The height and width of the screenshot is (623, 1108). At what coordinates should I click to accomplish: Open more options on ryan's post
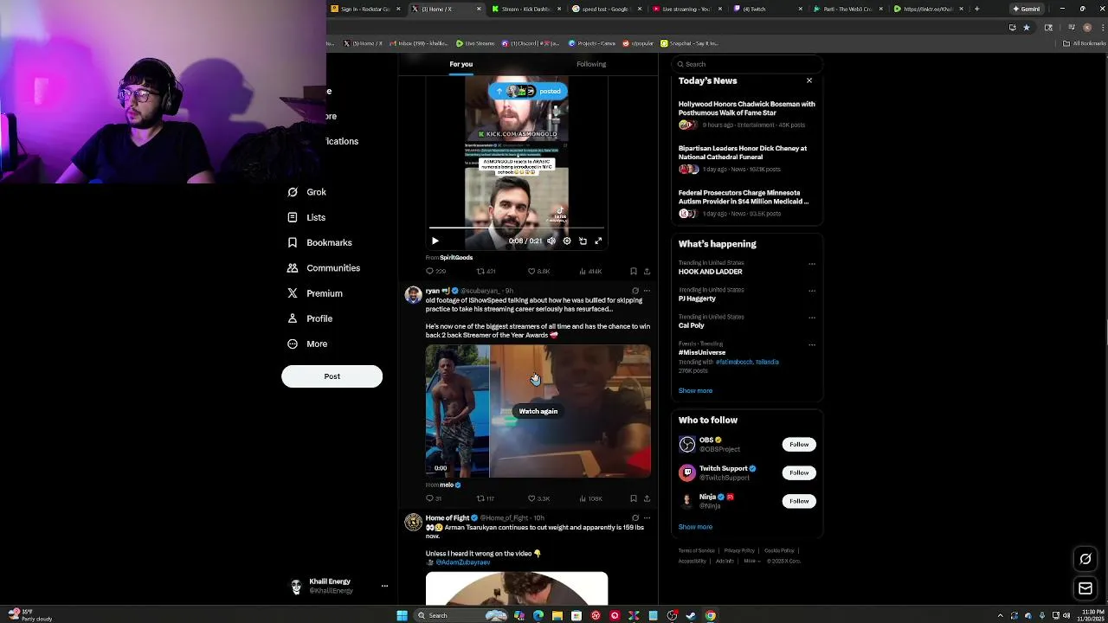tap(647, 291)
